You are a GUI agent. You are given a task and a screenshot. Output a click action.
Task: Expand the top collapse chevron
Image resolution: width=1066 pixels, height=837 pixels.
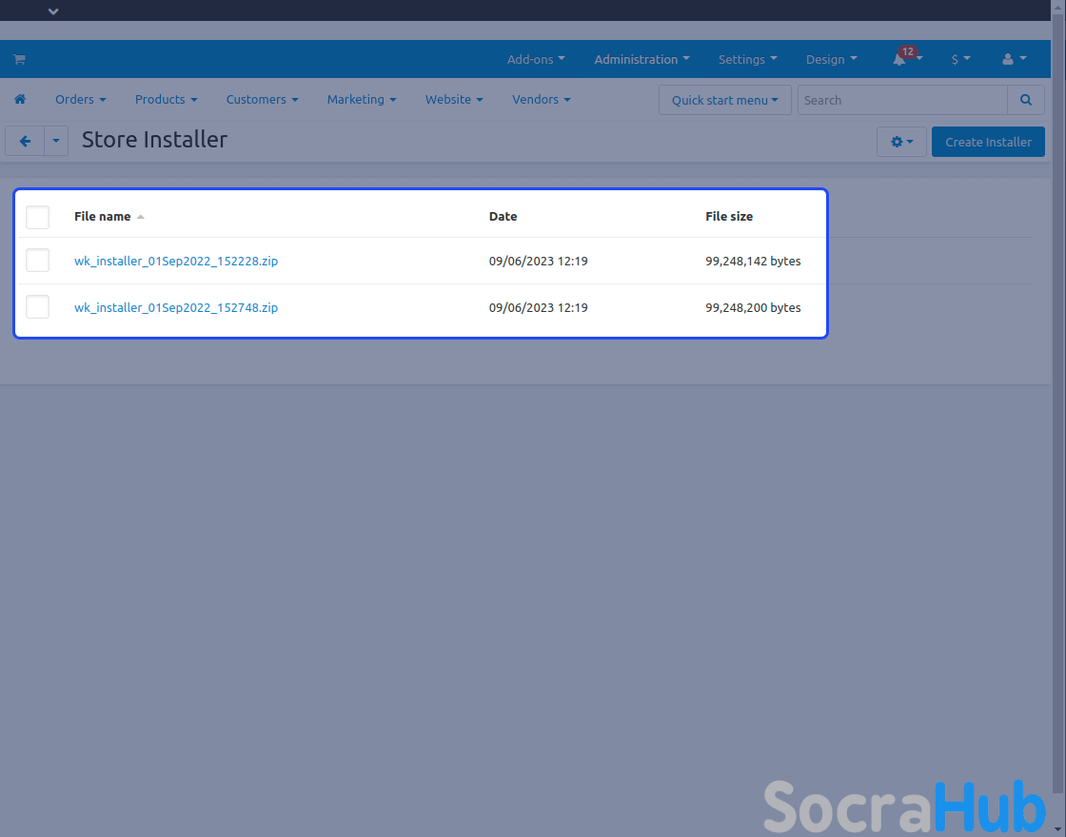pos(53,11)
